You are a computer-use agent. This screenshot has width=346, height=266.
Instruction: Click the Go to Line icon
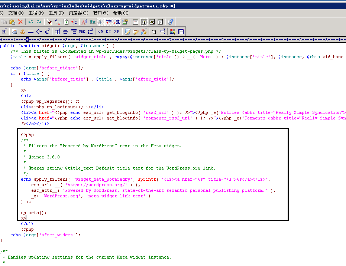coord(74,22)
